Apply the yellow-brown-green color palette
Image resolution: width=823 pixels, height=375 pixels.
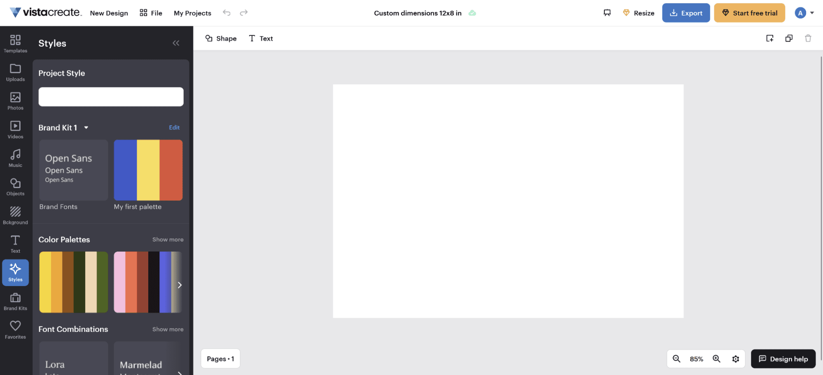pos(74,282)
